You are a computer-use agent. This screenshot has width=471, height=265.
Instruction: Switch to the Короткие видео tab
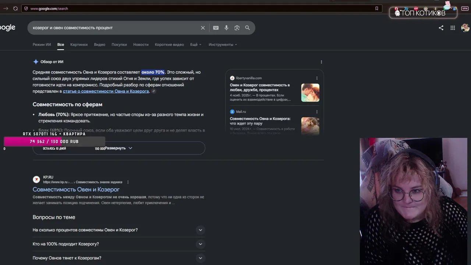click(x=169, y=45)
